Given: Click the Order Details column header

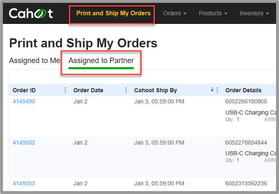Looking at the screenshot, I should pyautogui.click(x=243, y=90).
